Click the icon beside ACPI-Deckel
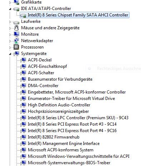The width and height of the screenshot is (141, 166). (x=23, y=60)
